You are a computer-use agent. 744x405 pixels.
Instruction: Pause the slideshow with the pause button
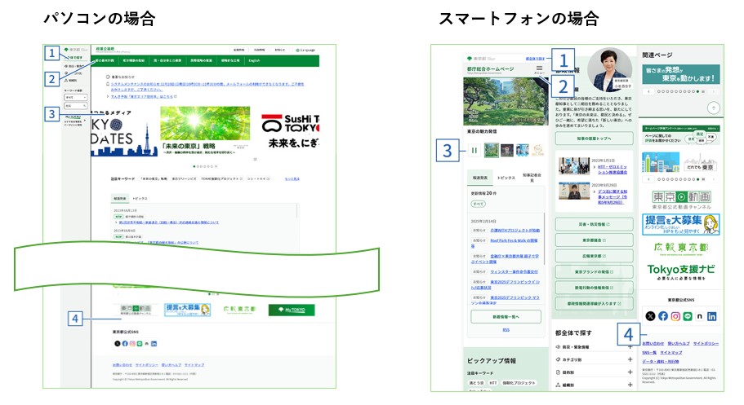pyautogui.click(x=474, y=151)
